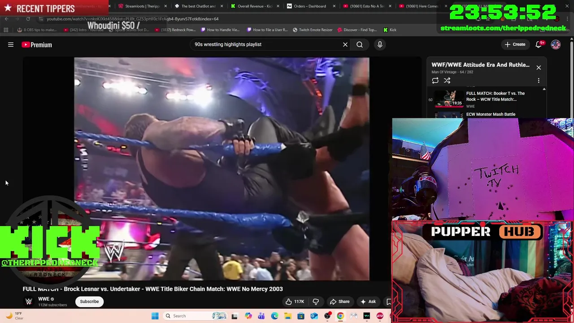Click the browser address bar URL
This screenshot has height=323, width=574.
point(133,19)
